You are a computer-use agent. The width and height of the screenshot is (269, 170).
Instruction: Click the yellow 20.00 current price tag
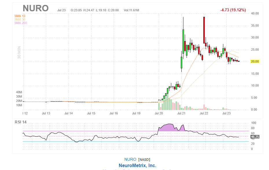click(255, 61)
